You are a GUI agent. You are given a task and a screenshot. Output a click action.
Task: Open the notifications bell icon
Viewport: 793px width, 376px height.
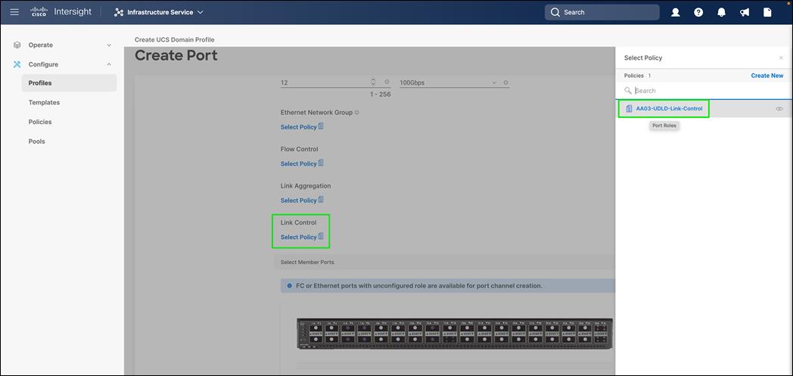point(722,13)
